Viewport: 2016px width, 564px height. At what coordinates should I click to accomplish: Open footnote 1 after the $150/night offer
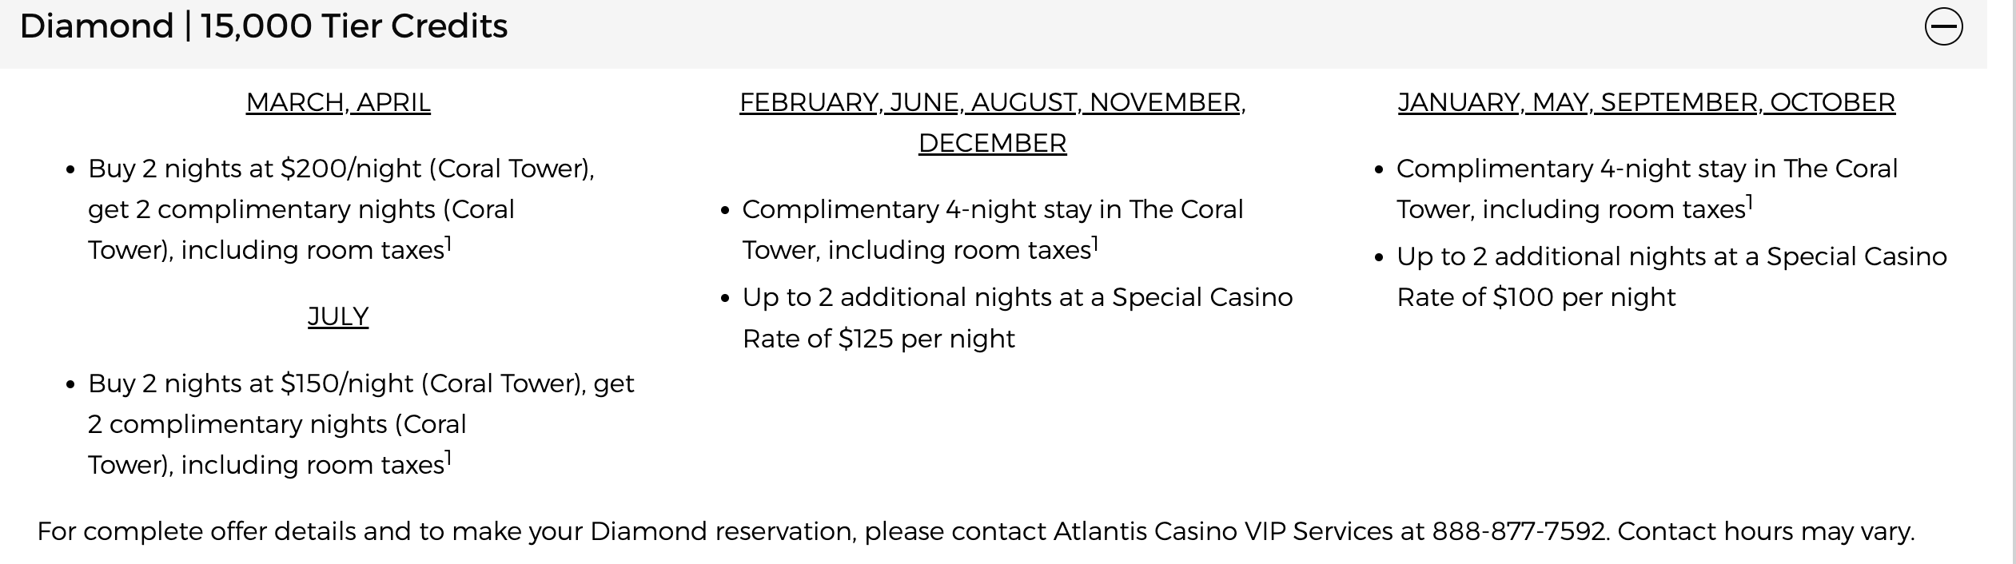pos(449,458)
